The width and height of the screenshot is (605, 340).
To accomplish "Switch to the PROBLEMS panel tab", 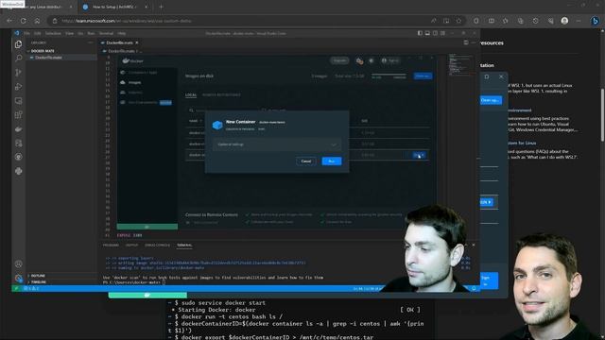I will 111,246.
